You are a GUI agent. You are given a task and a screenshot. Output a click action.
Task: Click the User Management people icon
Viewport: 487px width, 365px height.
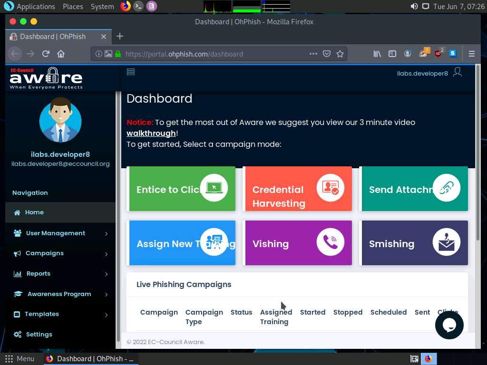point(18,233)
